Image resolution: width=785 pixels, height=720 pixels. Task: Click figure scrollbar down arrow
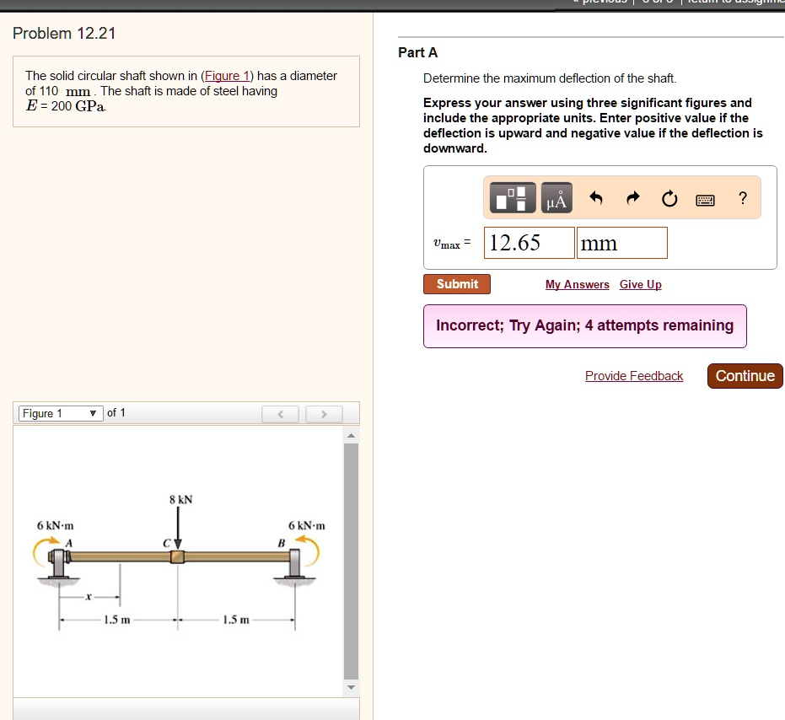point(351,687)
